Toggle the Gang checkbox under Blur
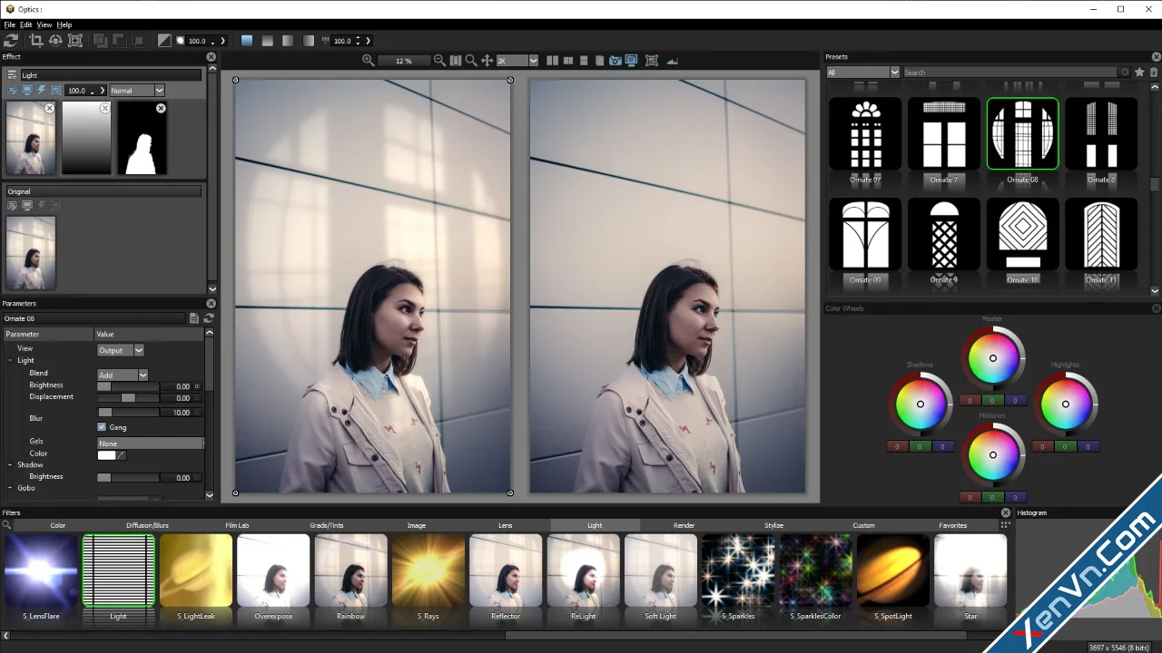This screenshot has width=1162, height=653. (x=102, y=427)
